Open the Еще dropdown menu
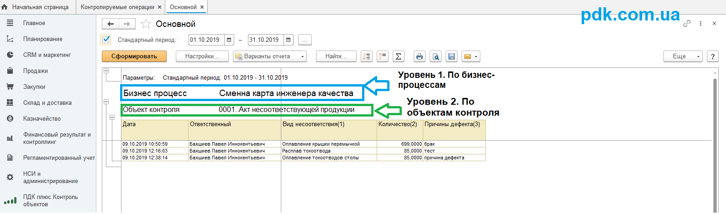Viewport: 726px width, 214px height. pyautogui.click(x=683, y=56)
